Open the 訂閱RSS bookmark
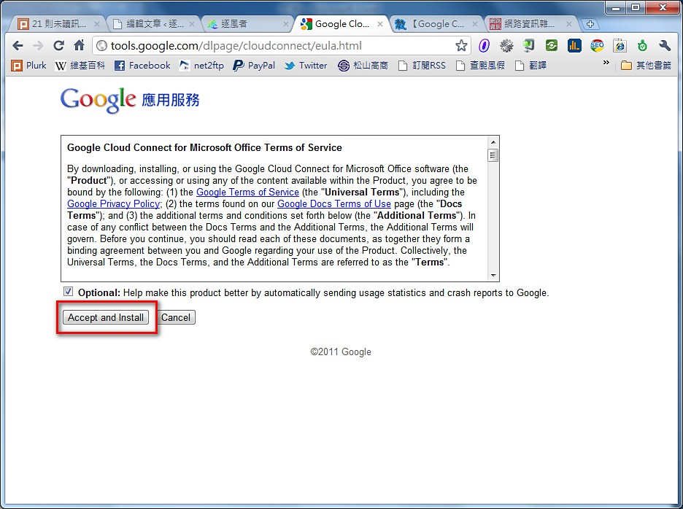This screenshot has height=509, width=683. (422, 66)
